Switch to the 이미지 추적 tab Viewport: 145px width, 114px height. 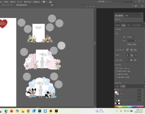pyautogui.click(x=136, y=25)
